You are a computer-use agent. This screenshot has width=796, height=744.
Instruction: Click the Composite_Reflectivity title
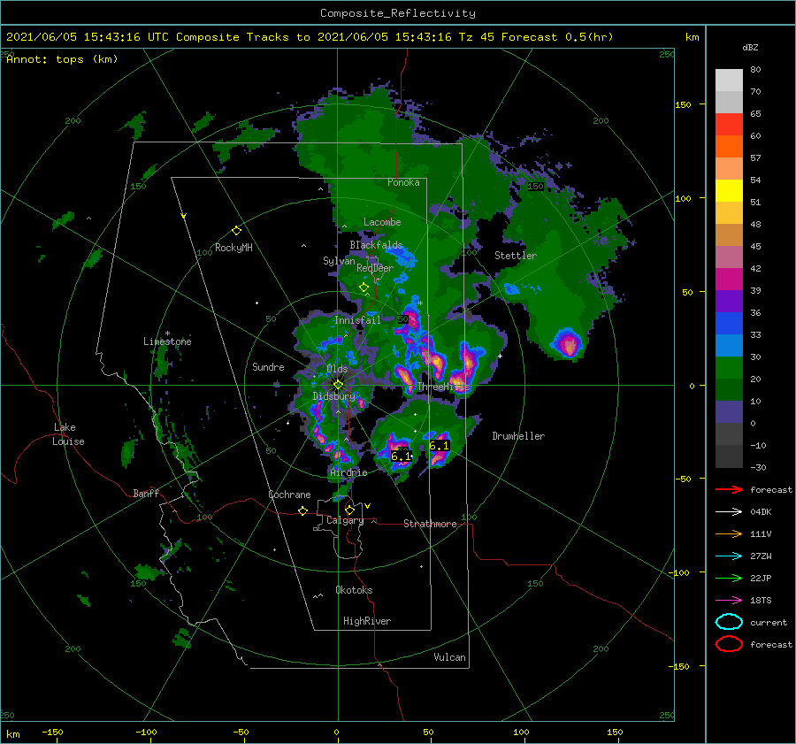(397, 13)
